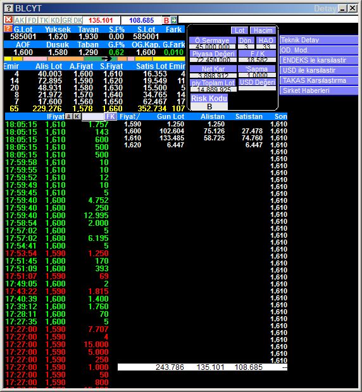Open Sirket Haberleri
The image size is (362, 392).
coord(319,90)
